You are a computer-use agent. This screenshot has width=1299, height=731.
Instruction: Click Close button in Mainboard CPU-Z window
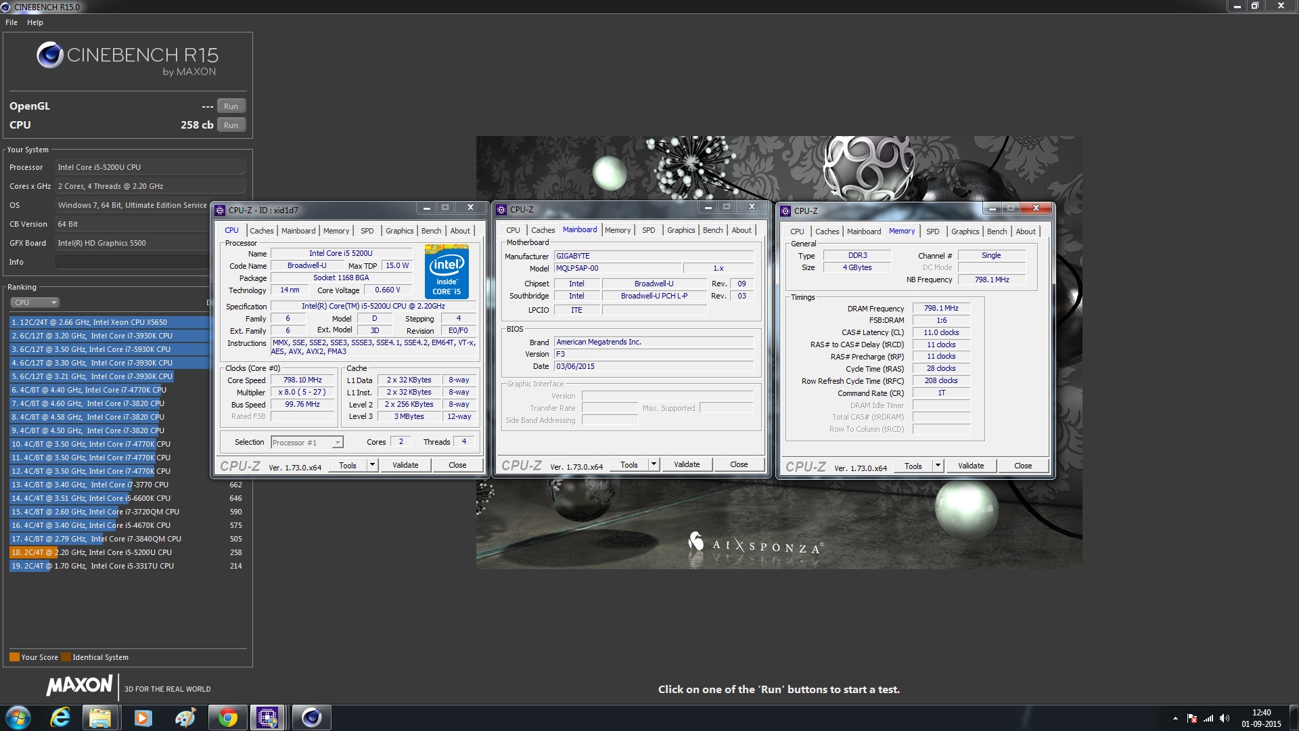739,464
